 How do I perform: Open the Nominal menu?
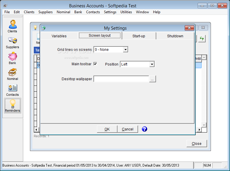63,12
